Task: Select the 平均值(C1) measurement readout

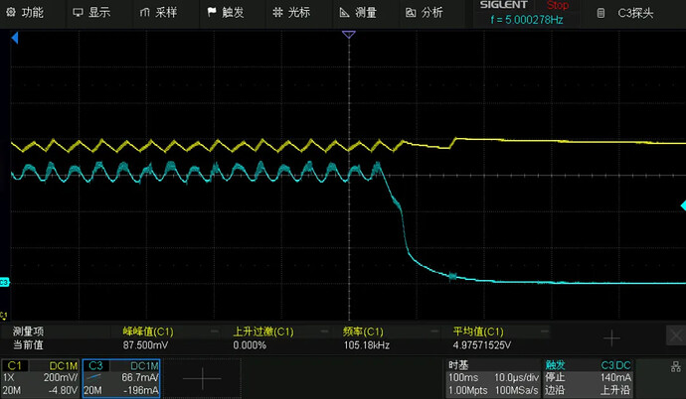Action: click(x=481, y=338)
